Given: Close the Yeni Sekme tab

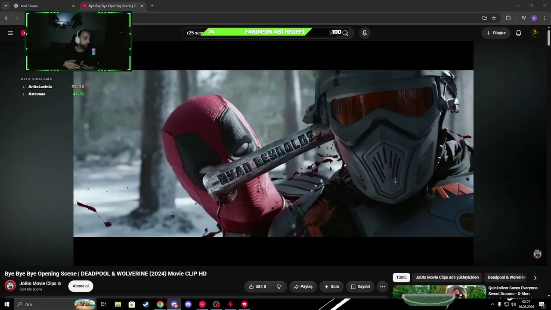Looking at the screenshot, I should tap(73, 6).
